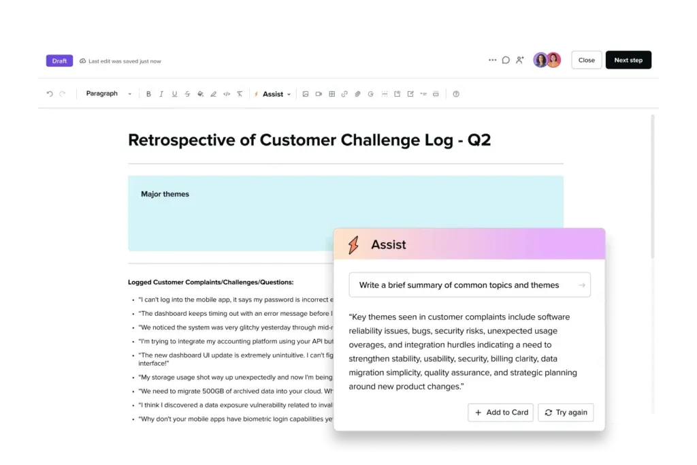Attach a file with the paperclip icon

[x=357, y=94]
